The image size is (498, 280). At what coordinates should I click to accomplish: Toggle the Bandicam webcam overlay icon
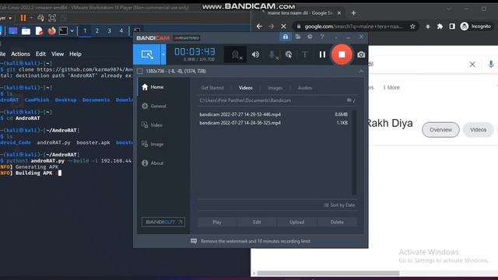(x=235, y=54)
